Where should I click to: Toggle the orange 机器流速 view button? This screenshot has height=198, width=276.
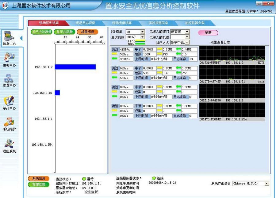coord(87,32)
